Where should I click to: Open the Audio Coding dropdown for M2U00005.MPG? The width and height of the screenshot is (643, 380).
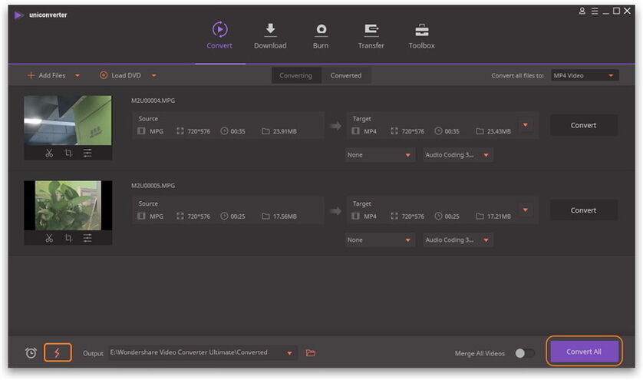coord(457,240)
